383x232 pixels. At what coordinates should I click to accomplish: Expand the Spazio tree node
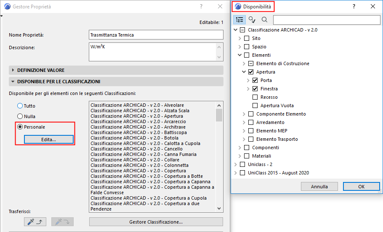[x=239, y=47]
